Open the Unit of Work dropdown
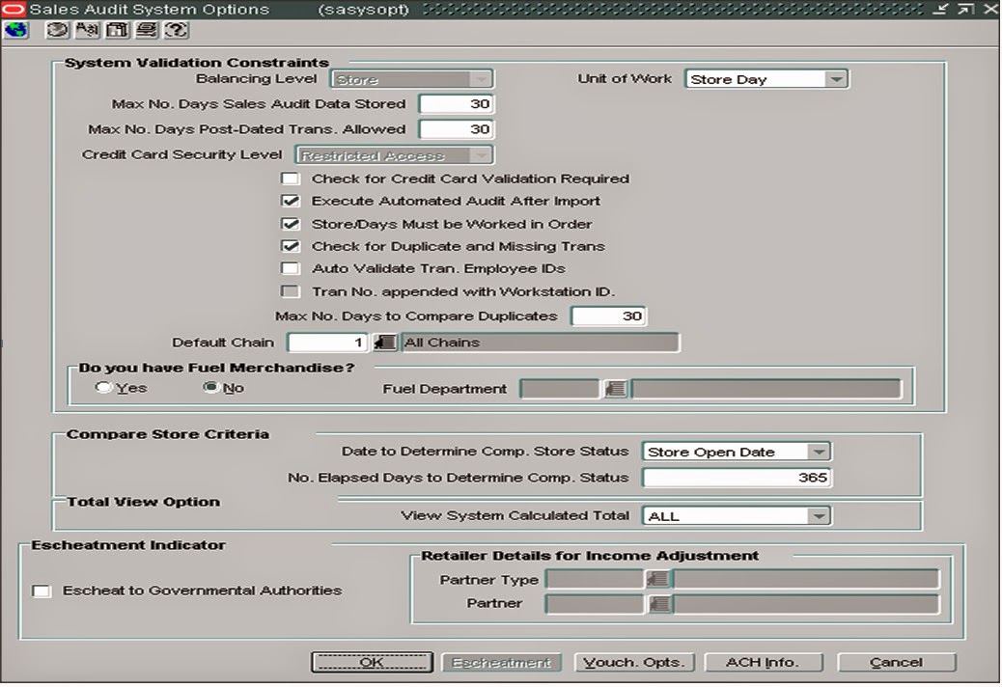Viewport: 1002px width, 687px height. pos(837,78)
